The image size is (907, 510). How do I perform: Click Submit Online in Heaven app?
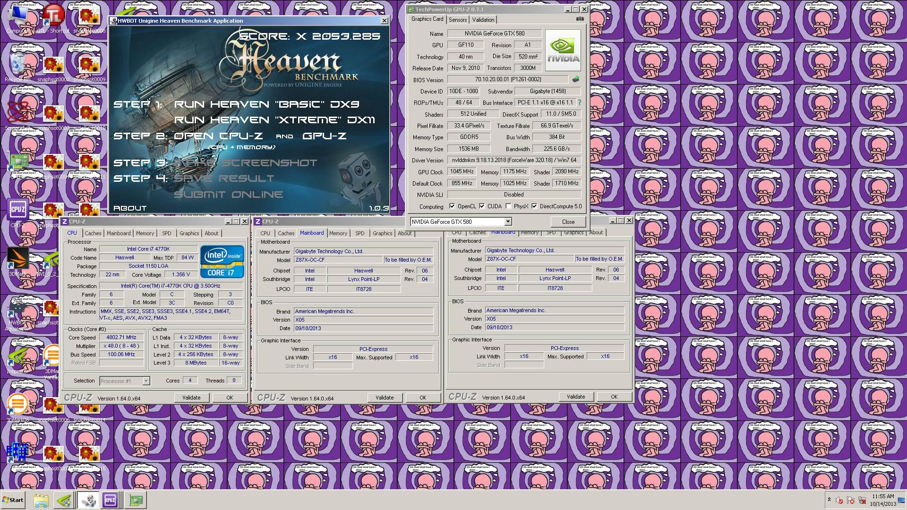pos(229,195)
